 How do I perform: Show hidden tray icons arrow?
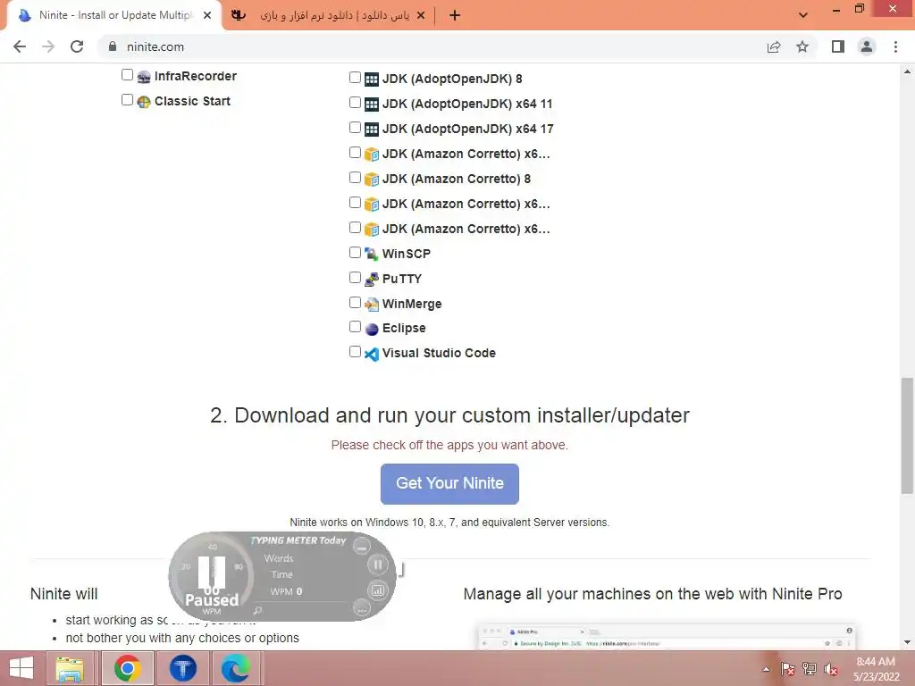pos(766,669)
